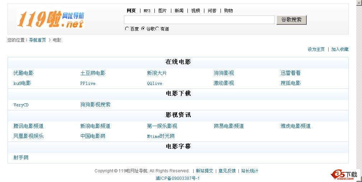This screenshot has height=182, width=362.
Task: Visit the 第一娱乐影视 link
Action: tap(162, 126)
